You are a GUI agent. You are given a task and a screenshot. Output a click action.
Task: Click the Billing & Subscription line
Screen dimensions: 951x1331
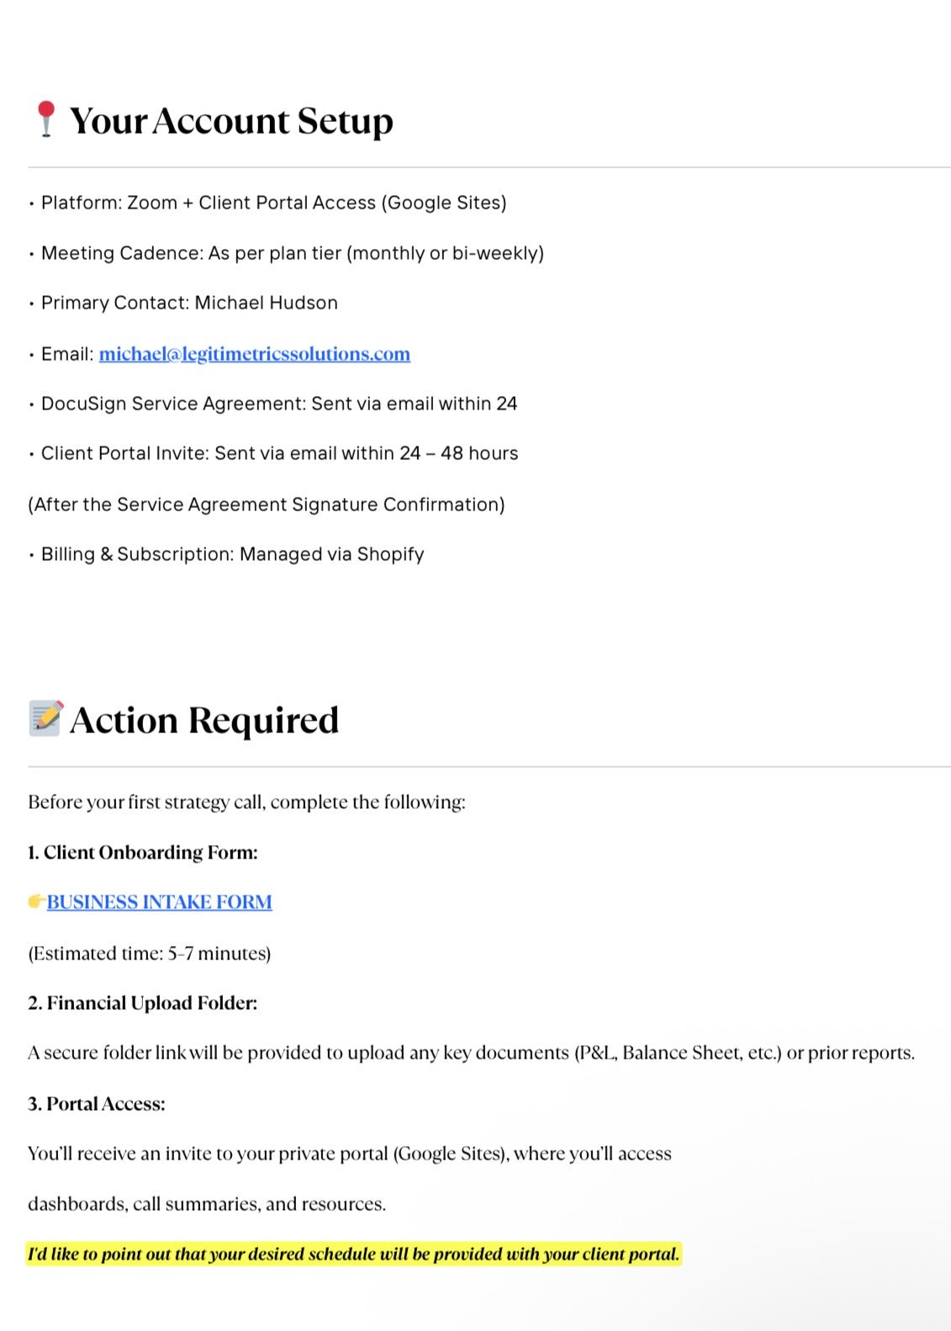point(232,554)
